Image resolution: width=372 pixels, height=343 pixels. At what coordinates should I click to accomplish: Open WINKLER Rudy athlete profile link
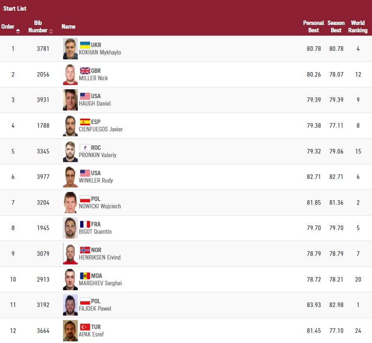click(96, 181)
